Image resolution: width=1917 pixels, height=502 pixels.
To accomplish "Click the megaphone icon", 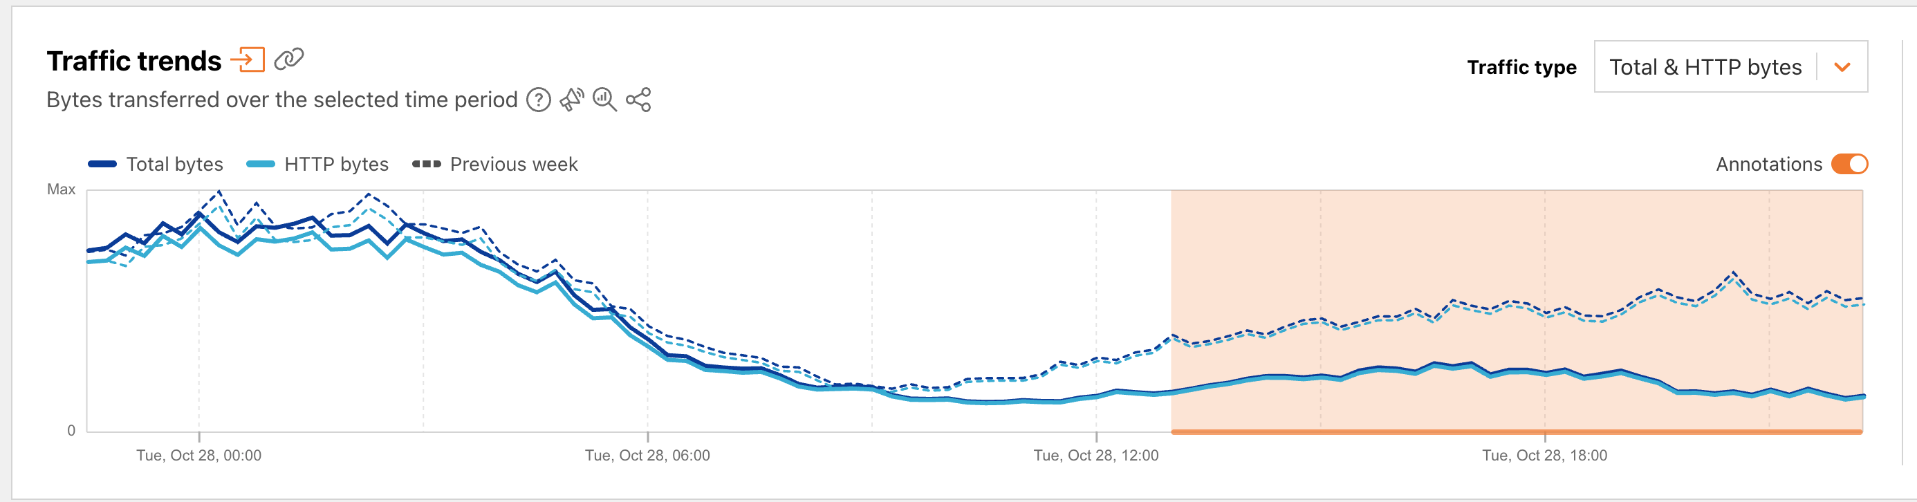I will pos(571,100).
